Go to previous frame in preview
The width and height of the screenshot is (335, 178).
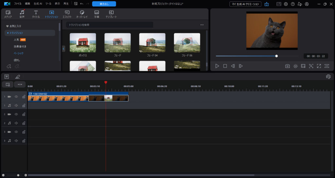coord(233,66)
